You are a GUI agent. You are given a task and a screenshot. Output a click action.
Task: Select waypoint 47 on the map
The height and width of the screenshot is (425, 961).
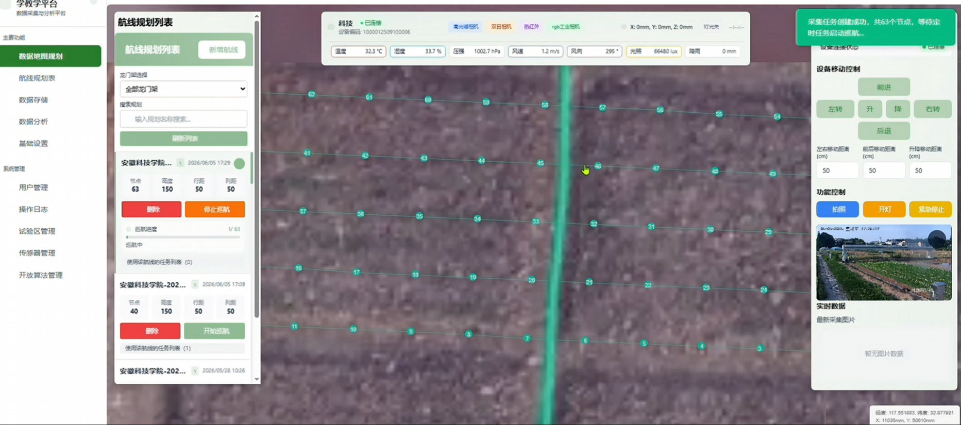tap(656, 168)
